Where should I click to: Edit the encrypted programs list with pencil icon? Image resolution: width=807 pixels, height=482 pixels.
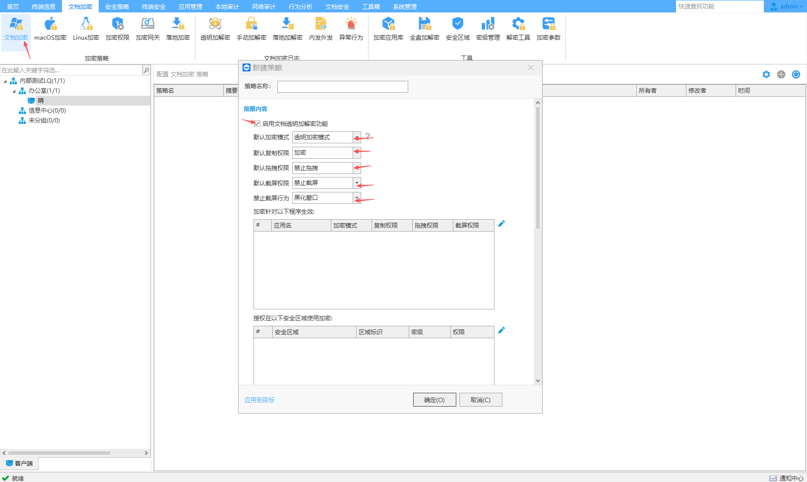click(x=501, y=224)
